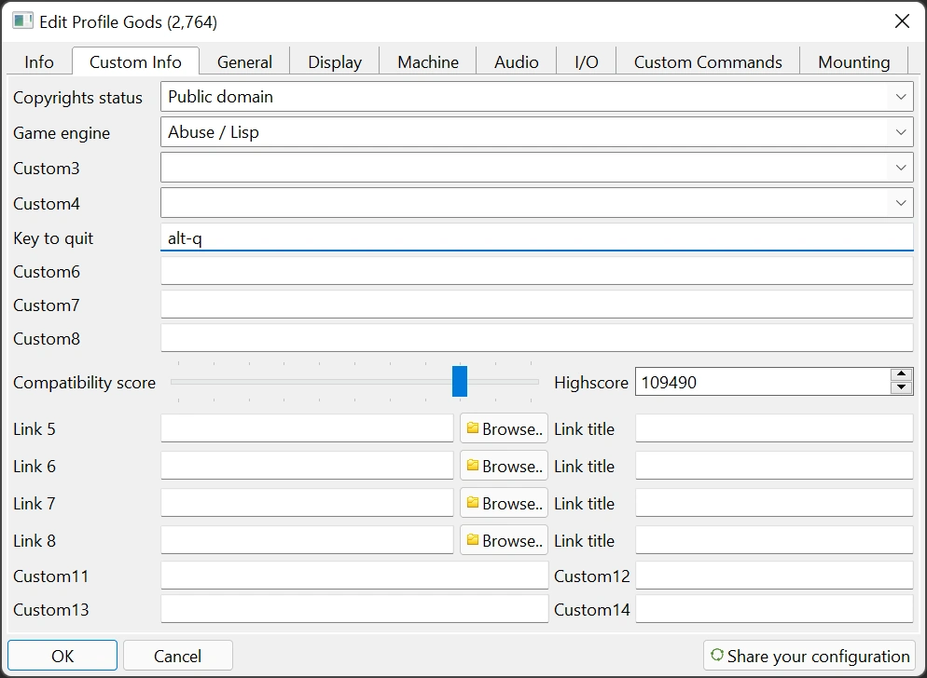927x678 pixels.
Task: Click in the Key to quit field
Action: (536, 238)
